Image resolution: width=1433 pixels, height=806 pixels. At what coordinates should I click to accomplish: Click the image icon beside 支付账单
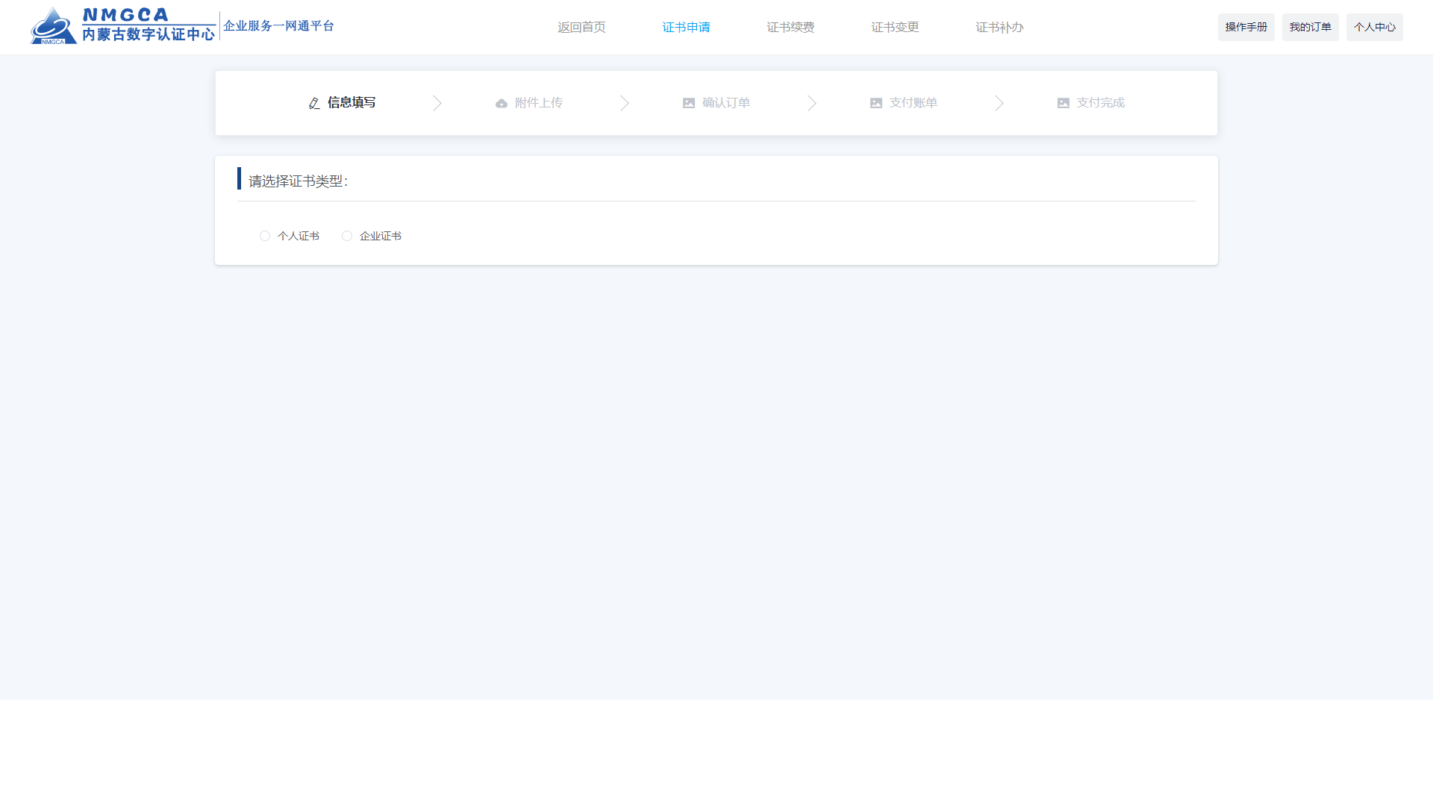(876, 103)
